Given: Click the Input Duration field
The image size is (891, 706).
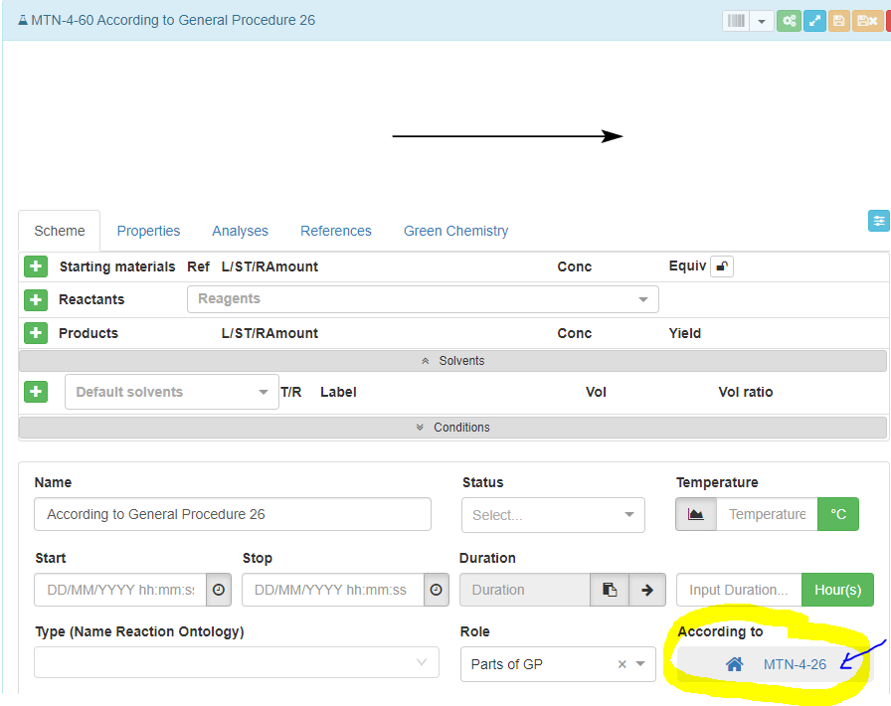Looking at the screenshot, I should (x=739, y=590).
